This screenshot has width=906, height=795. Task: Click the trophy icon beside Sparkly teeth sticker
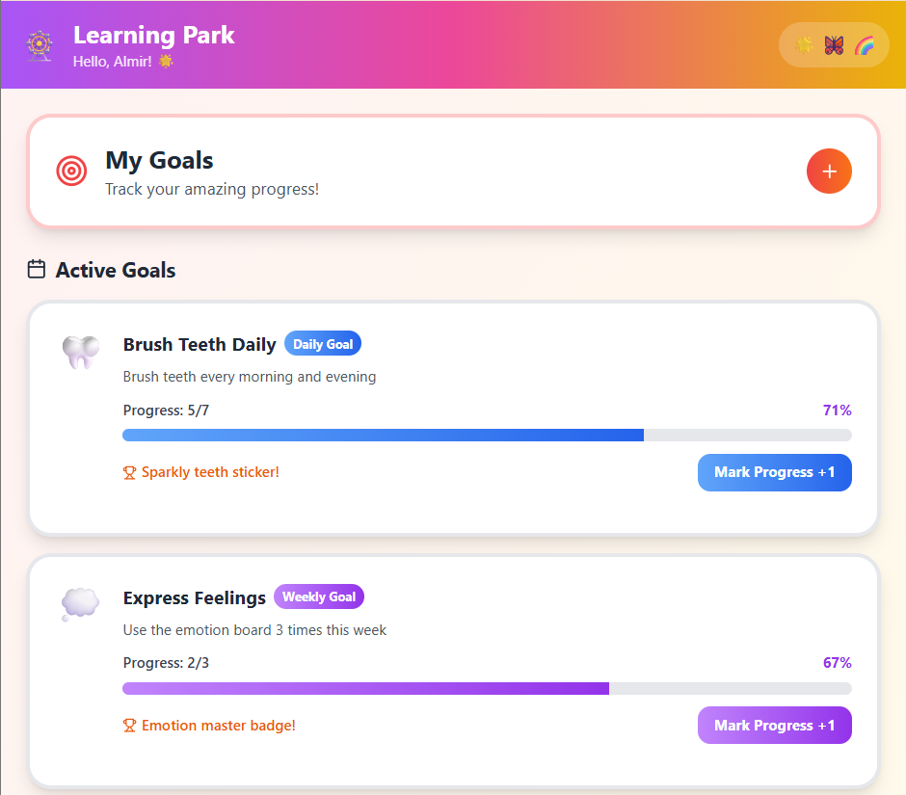pos(129,472)
